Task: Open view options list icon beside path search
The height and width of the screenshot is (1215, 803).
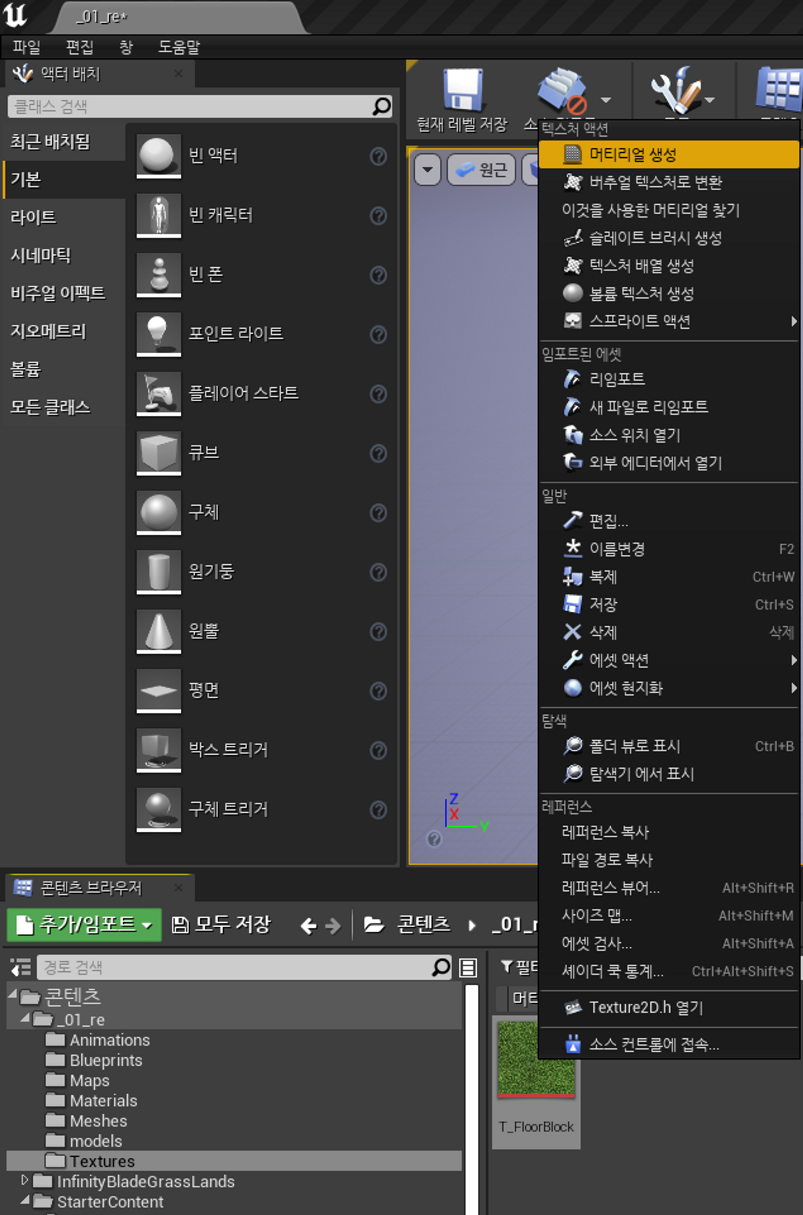Action: [x=468, y=967]
